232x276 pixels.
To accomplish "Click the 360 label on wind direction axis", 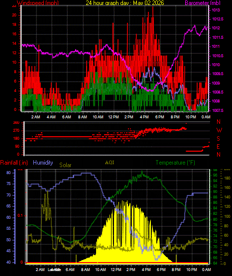I will coord(16,123).
